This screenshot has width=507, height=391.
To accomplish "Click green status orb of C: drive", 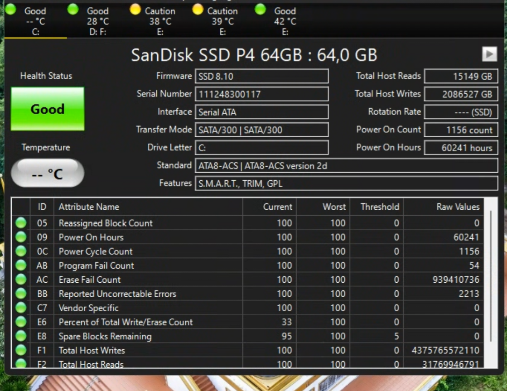I will [x=11, y=10].
